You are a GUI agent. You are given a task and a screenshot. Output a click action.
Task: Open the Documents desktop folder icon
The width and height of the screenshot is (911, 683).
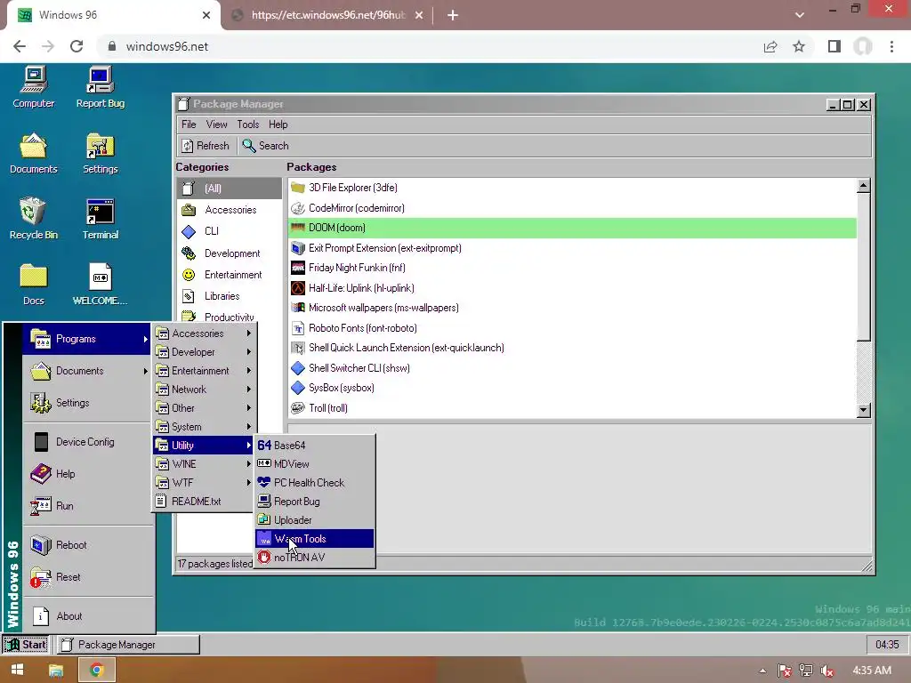tap(34, 155)
